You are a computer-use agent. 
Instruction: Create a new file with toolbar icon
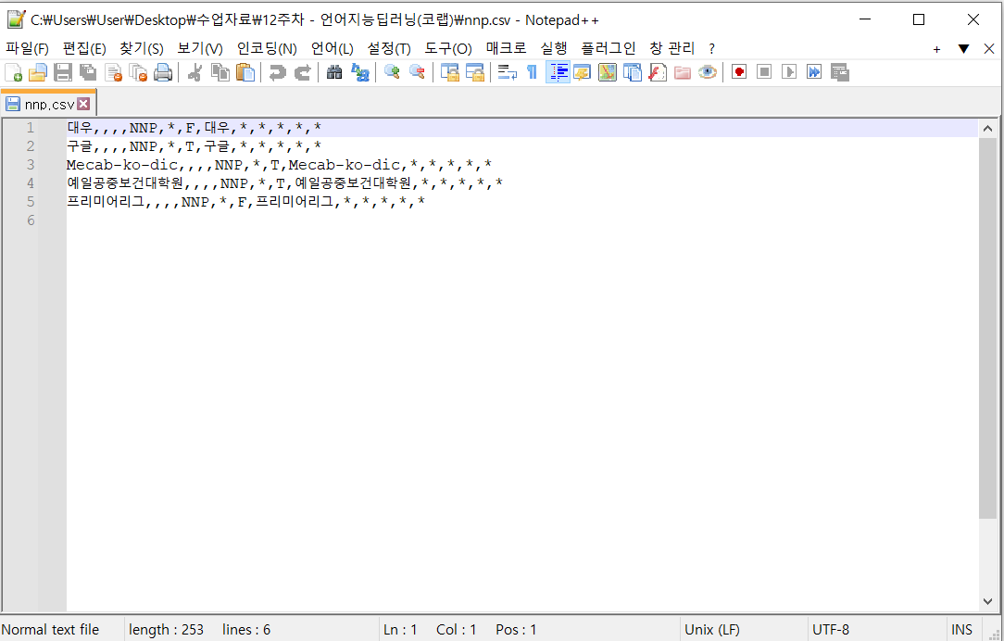click(14, 72)
